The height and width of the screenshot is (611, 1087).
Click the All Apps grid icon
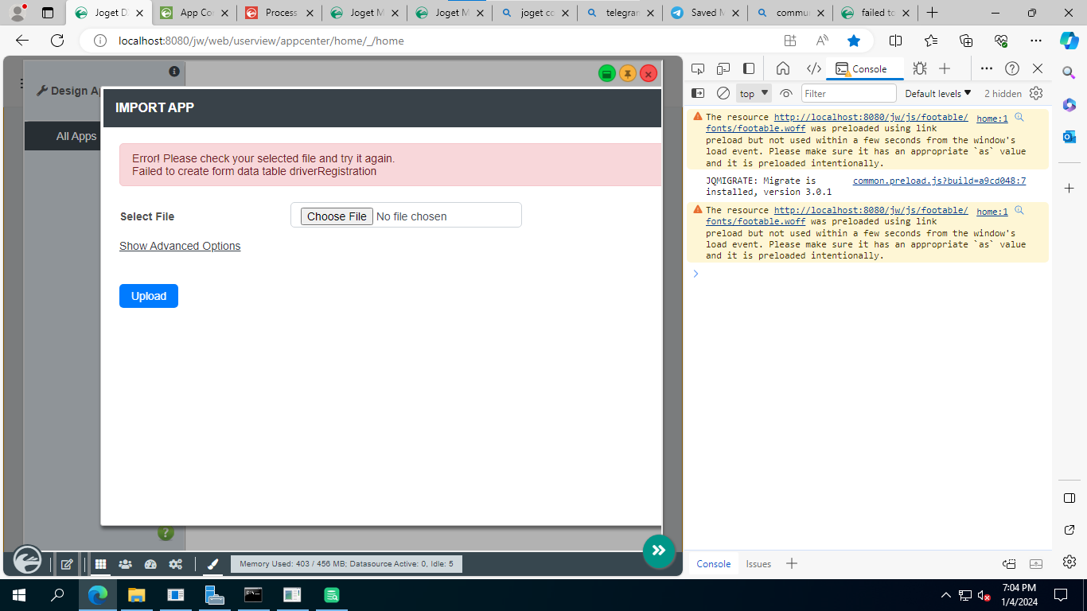coord(101,564)
